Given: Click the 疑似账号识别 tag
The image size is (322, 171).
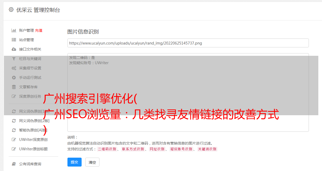Looking at the screenshot, I should 181,149.
